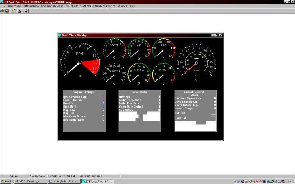Viewport: 295px width, 184px height.
Task: Click the floppy disk save icon
Action: pyautogui.click(x=7, y=11)
